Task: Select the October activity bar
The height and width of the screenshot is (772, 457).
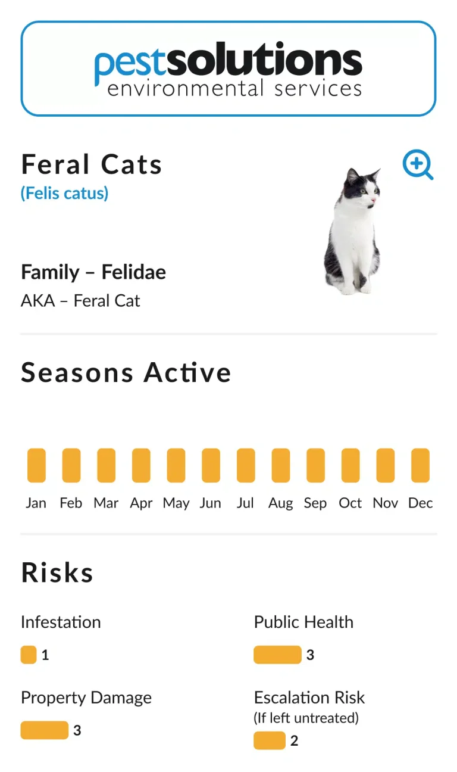Action: [x=350, y=465]
